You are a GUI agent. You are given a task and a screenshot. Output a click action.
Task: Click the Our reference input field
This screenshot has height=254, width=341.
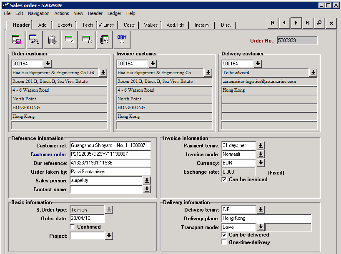click(x=110, y=163)
